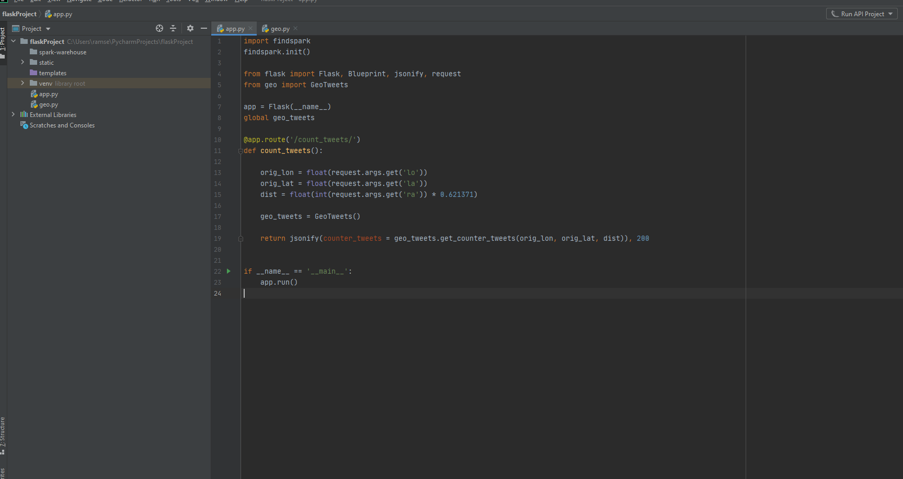Click 'orig_lon' assignment on line 13
The height and width of the screenshot is (479, 903).
277,173
